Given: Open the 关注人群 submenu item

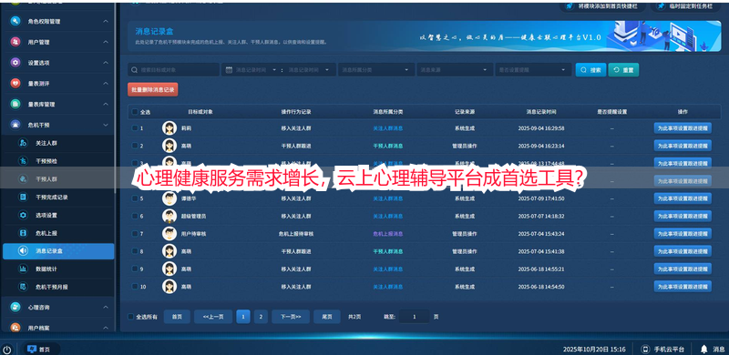Looking at the screenshot, I should click(x=57, y=143).
